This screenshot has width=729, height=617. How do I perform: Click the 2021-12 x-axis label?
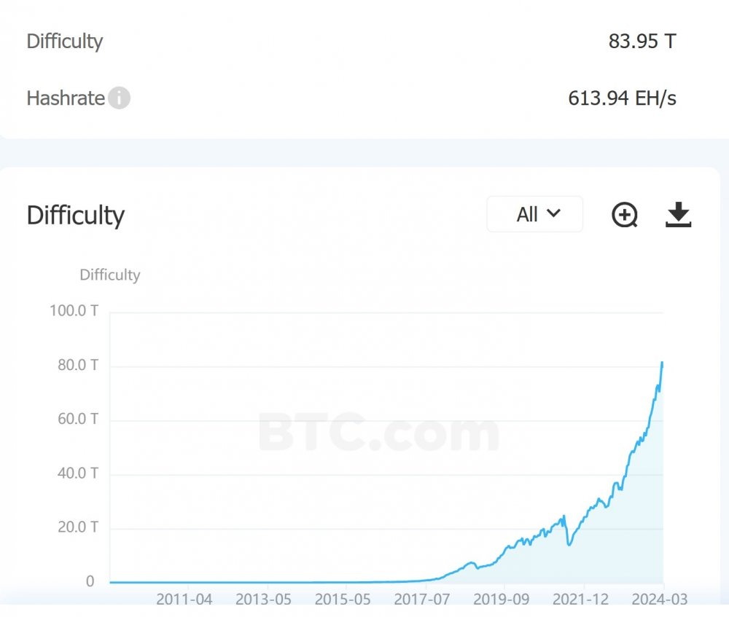[580, 600]
